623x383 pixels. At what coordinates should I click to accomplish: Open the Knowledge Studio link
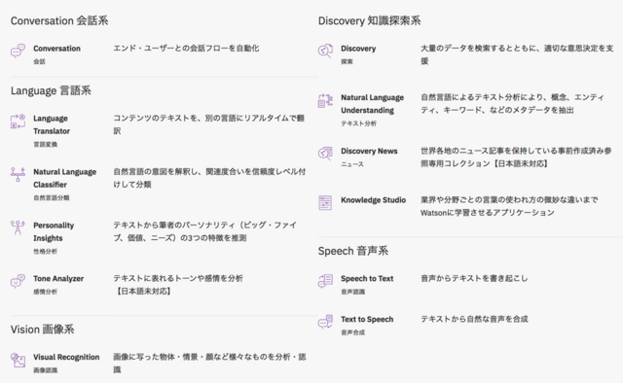point(374,200)
